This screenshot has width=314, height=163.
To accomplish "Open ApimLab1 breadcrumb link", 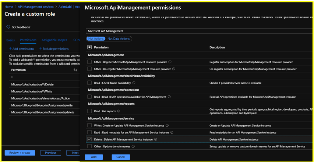I will (x=69, y=7).
